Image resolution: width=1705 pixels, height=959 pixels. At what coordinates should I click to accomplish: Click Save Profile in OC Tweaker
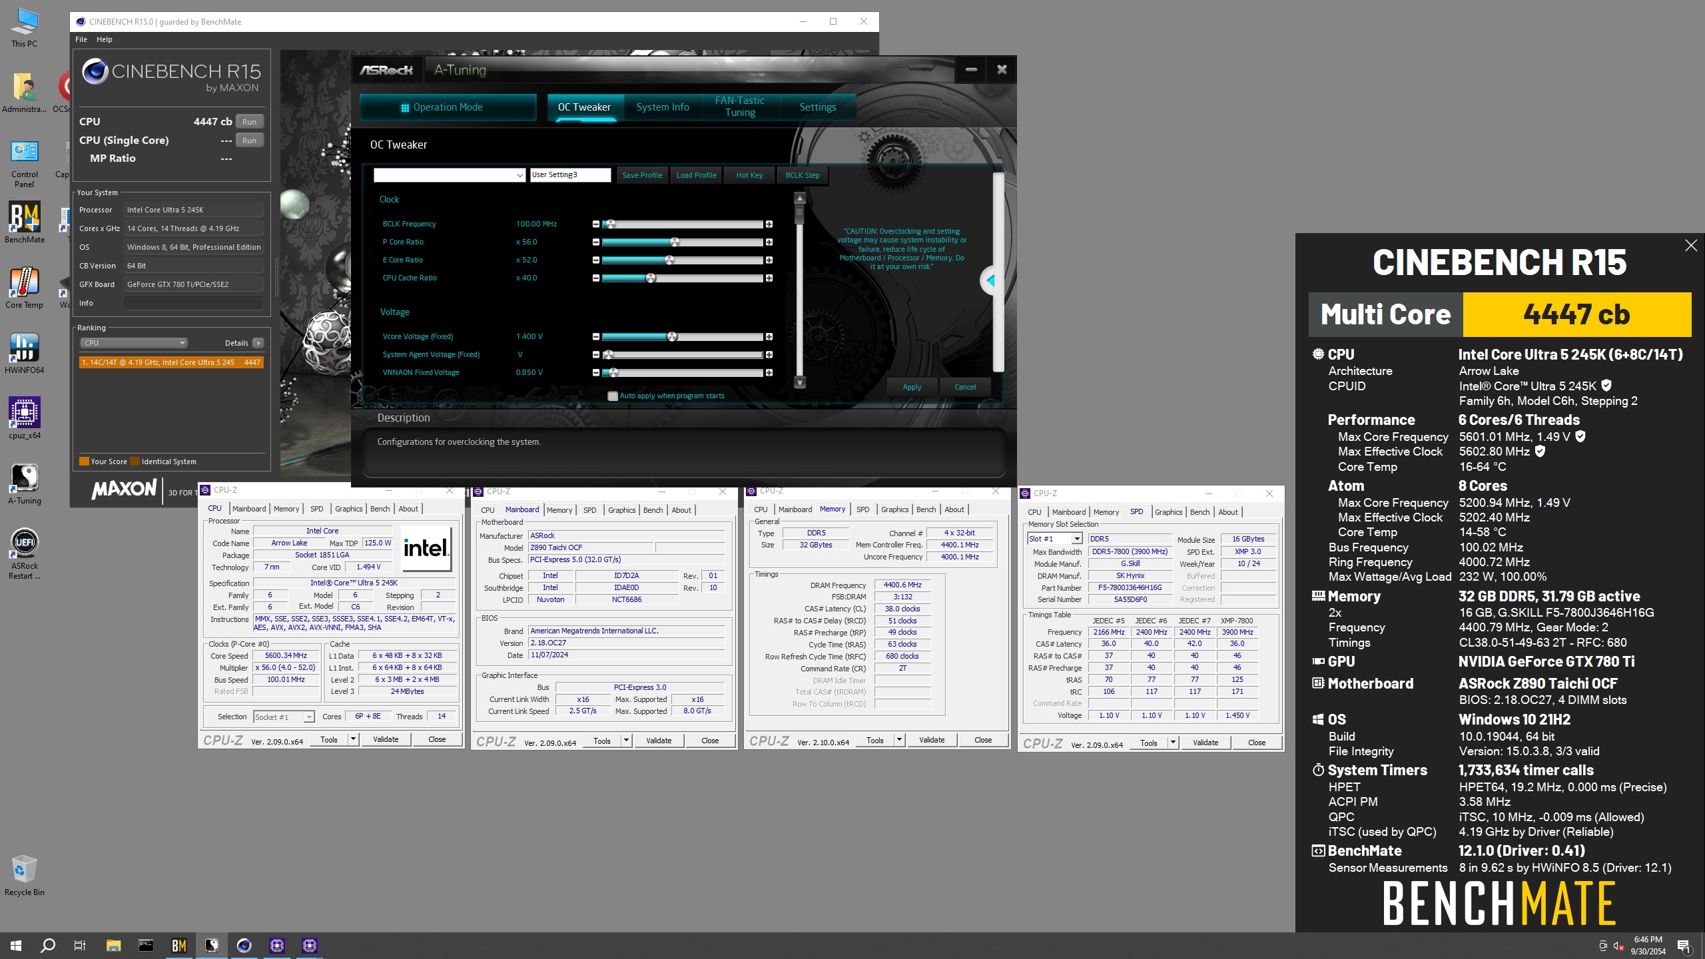click(x=643, y=175)
